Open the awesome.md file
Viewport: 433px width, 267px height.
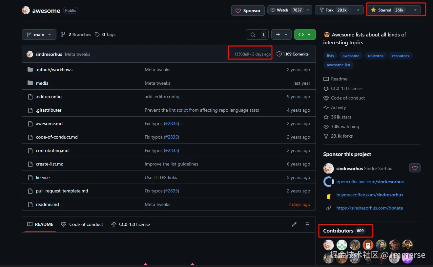coord(49,123)
